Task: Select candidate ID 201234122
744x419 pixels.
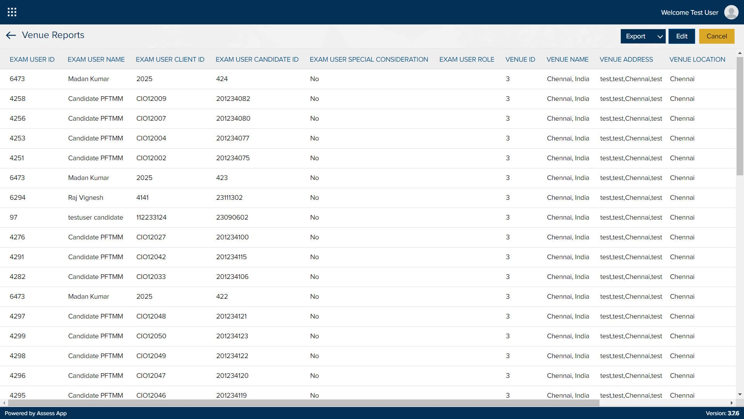Action: (232, 356)
